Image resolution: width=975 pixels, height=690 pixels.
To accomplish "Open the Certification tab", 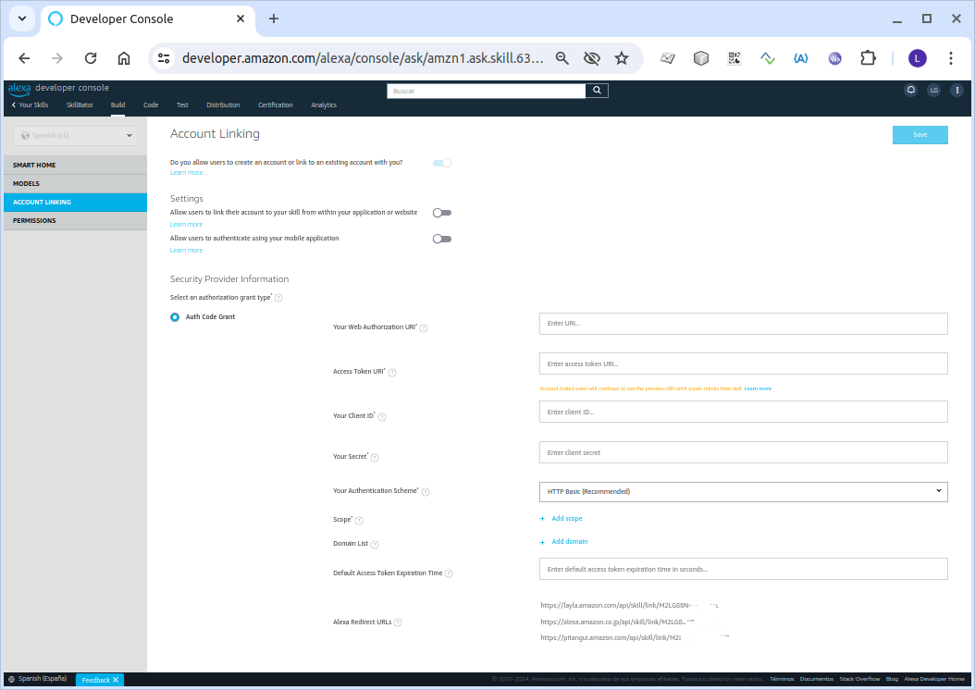I will pyautogui.click(x=276, y=105).
